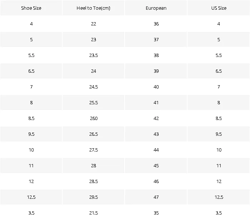This screenshot has width=250, height=221.
Task: Select heel to toe value 22
Action: 93,24
